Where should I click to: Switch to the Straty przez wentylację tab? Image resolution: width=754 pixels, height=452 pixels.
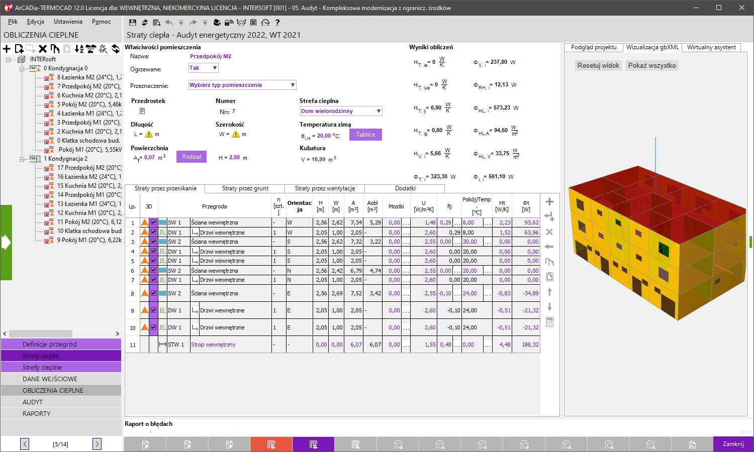(x=324, y=188)
